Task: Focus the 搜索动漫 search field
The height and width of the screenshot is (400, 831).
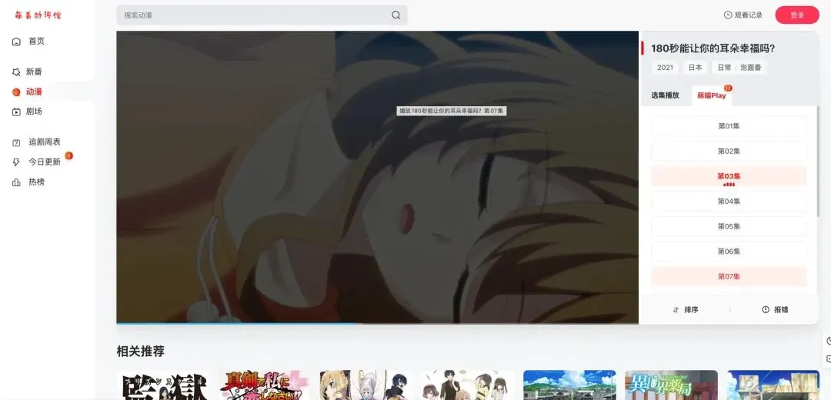Action: (262, 15)
